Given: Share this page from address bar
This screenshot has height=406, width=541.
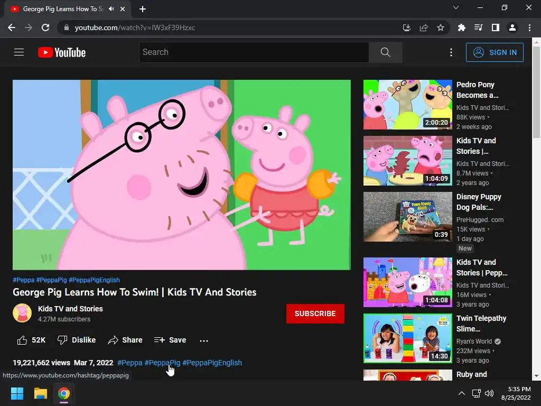Looking at the screenshot, I should [x=424, y=27].
